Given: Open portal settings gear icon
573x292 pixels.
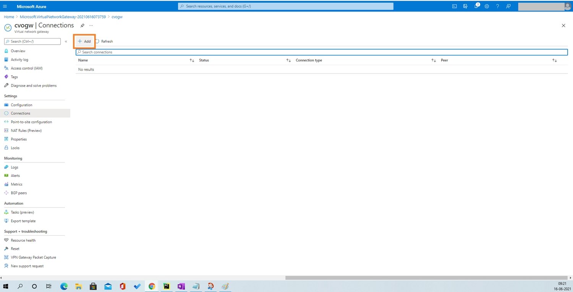Looking at the screenshot, I should pos(487,6).
